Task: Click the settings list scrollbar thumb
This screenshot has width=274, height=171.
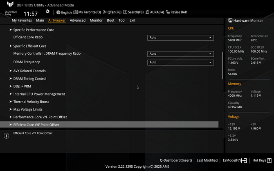Action: click(x=222, y=66)
